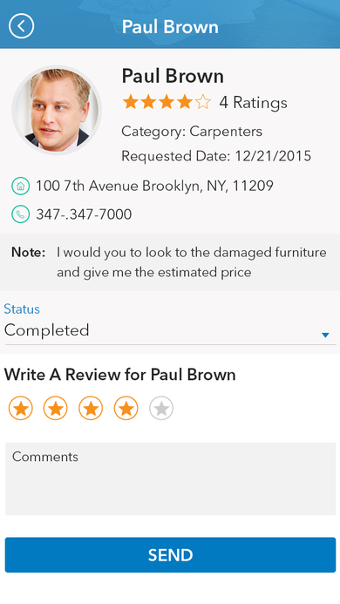Select the fourth review star
The image size is (340, 604).
click(x=126, y=408)
